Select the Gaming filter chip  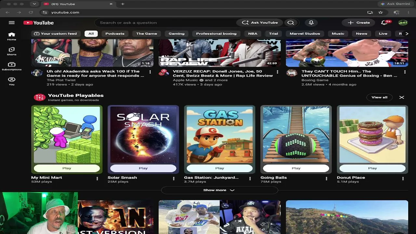coord(176,33)
